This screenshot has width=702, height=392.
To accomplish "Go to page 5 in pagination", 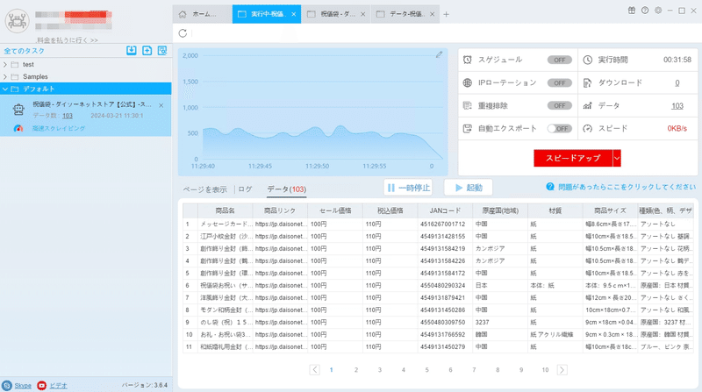I will click(x=426, y=369).
